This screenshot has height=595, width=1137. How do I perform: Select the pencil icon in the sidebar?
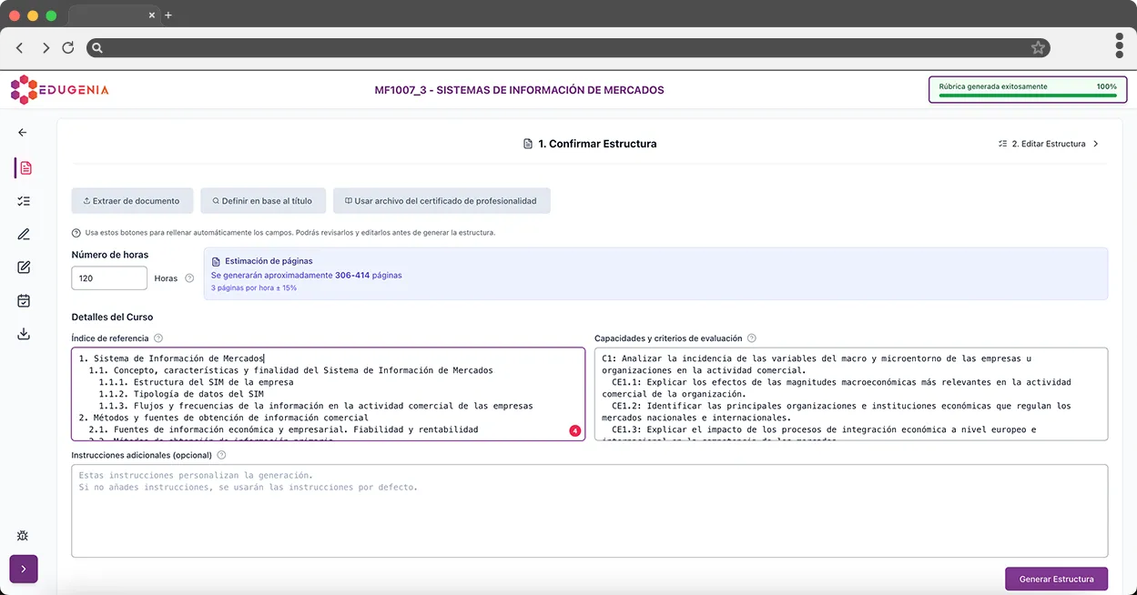(24, 235)
